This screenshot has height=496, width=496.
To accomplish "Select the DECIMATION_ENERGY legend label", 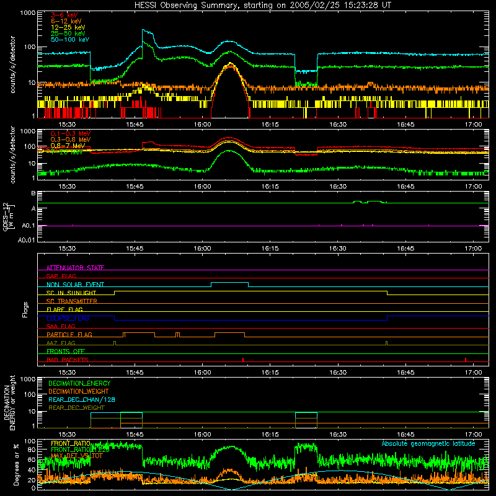I will [79, 383].
